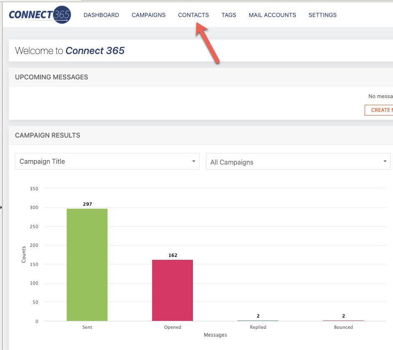Image resolution: width=393 pixels, height=350 pixels.
Task: Open the Dashboard menu item
Action: click(101, 15)
